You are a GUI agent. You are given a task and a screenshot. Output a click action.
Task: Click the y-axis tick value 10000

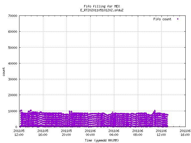13,111
